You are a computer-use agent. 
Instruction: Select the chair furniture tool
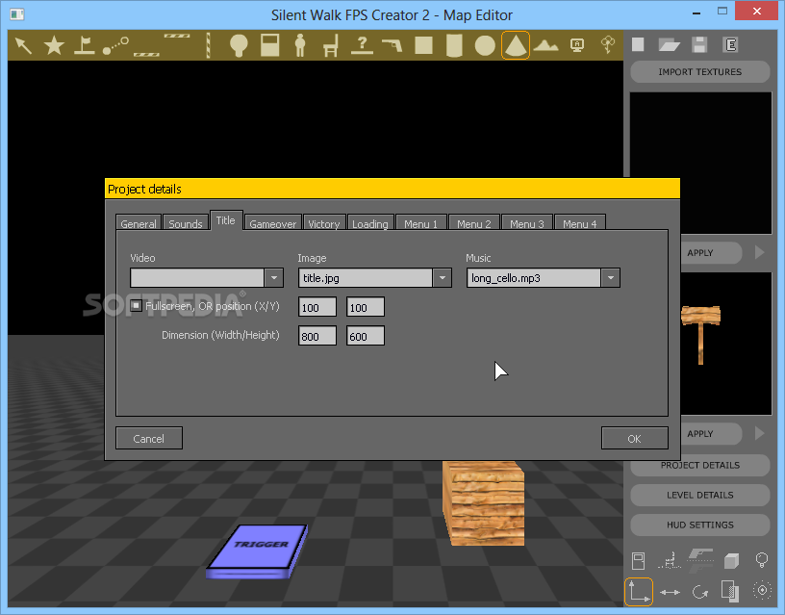(331, 45)
